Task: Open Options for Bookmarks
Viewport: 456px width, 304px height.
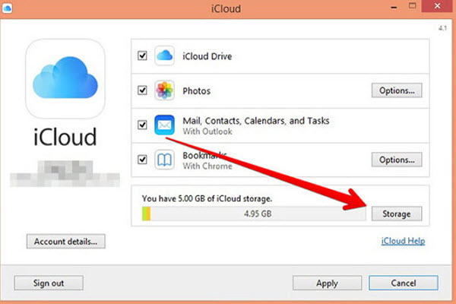Action: pyautogui.click(x=396, y=160)
